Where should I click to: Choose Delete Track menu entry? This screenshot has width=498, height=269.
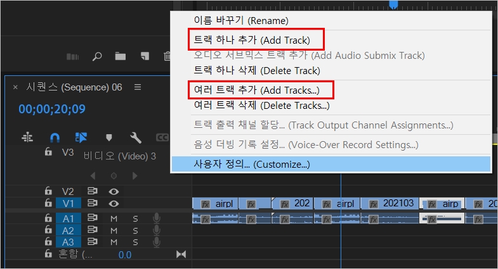331,70
